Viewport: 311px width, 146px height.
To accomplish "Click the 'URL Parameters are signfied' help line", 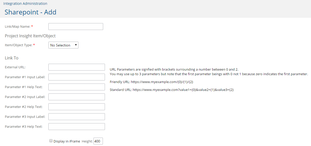I will tap(174, 69).
